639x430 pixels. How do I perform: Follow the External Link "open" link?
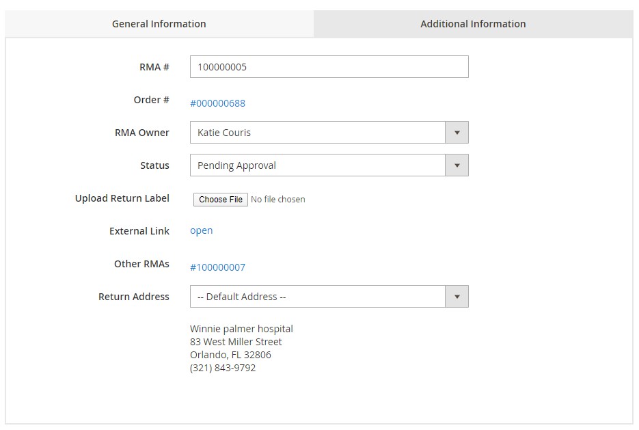click(x=201, y=230)
